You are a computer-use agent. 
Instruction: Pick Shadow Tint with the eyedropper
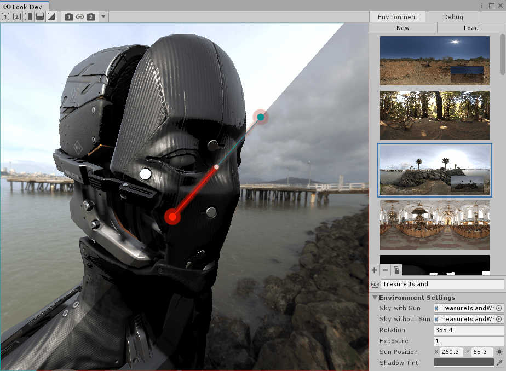click(x=499, y=362)
